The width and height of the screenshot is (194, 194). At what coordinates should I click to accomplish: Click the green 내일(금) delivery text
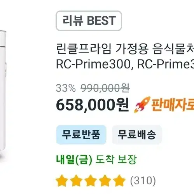pyautogui.click(x=74, y=159)
